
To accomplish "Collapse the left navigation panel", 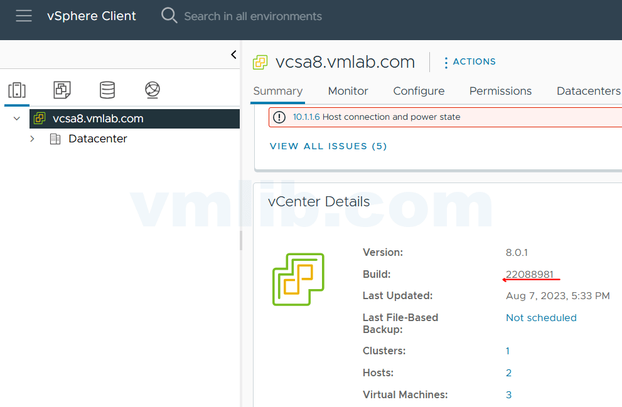I will click(x=233, y=55).
